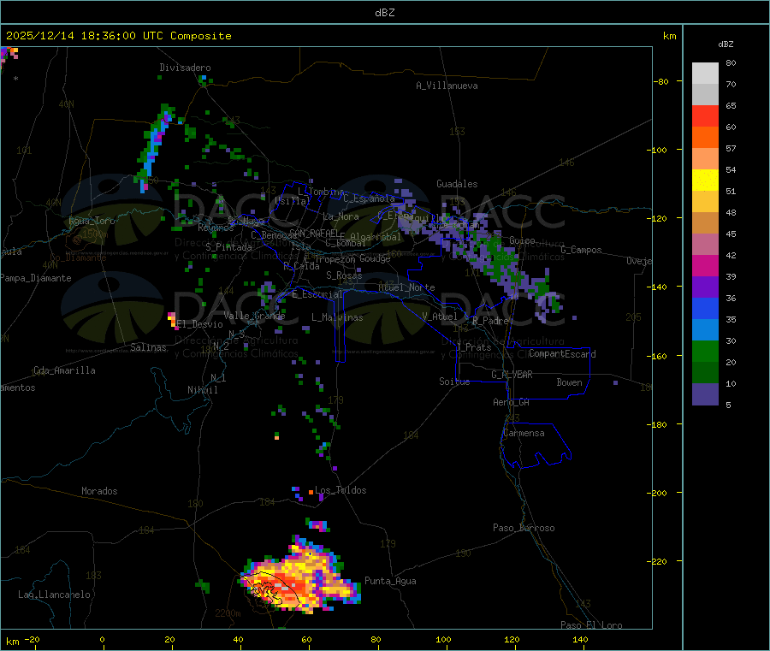Click the C_Española map label
The width and height of the screenshot is (770, 651).
point(370,198)
